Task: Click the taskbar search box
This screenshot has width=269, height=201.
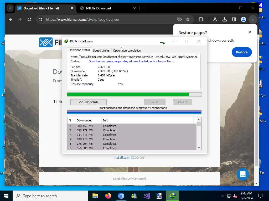Action: click(x=50, y=196)
